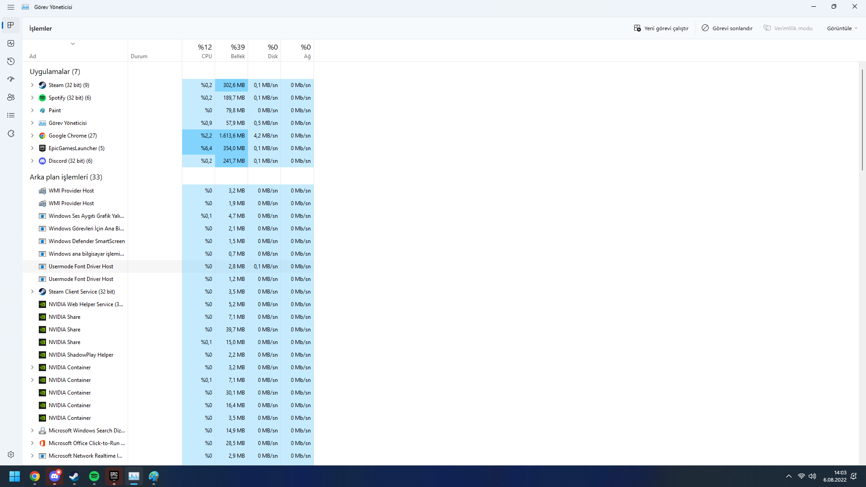Open the Users sidebar icon
This screenshot has height=487, width=866.
coord(11,97)
